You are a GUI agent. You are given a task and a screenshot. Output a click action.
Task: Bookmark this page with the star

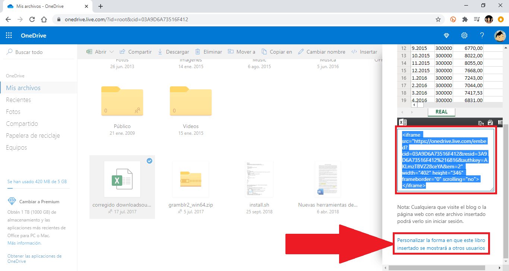(438, 19)
